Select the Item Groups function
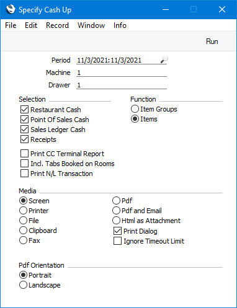Image resolution: width=237 pixels, height=308 pixels. pyautogui.click(x=135, y=109)
